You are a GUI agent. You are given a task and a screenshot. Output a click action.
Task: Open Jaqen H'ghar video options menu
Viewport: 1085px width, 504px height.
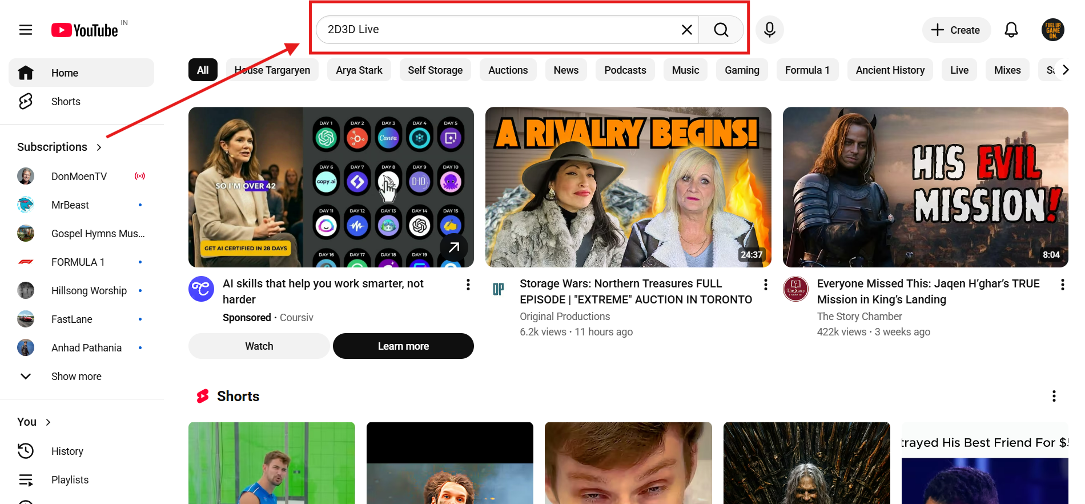(1063, 285)
